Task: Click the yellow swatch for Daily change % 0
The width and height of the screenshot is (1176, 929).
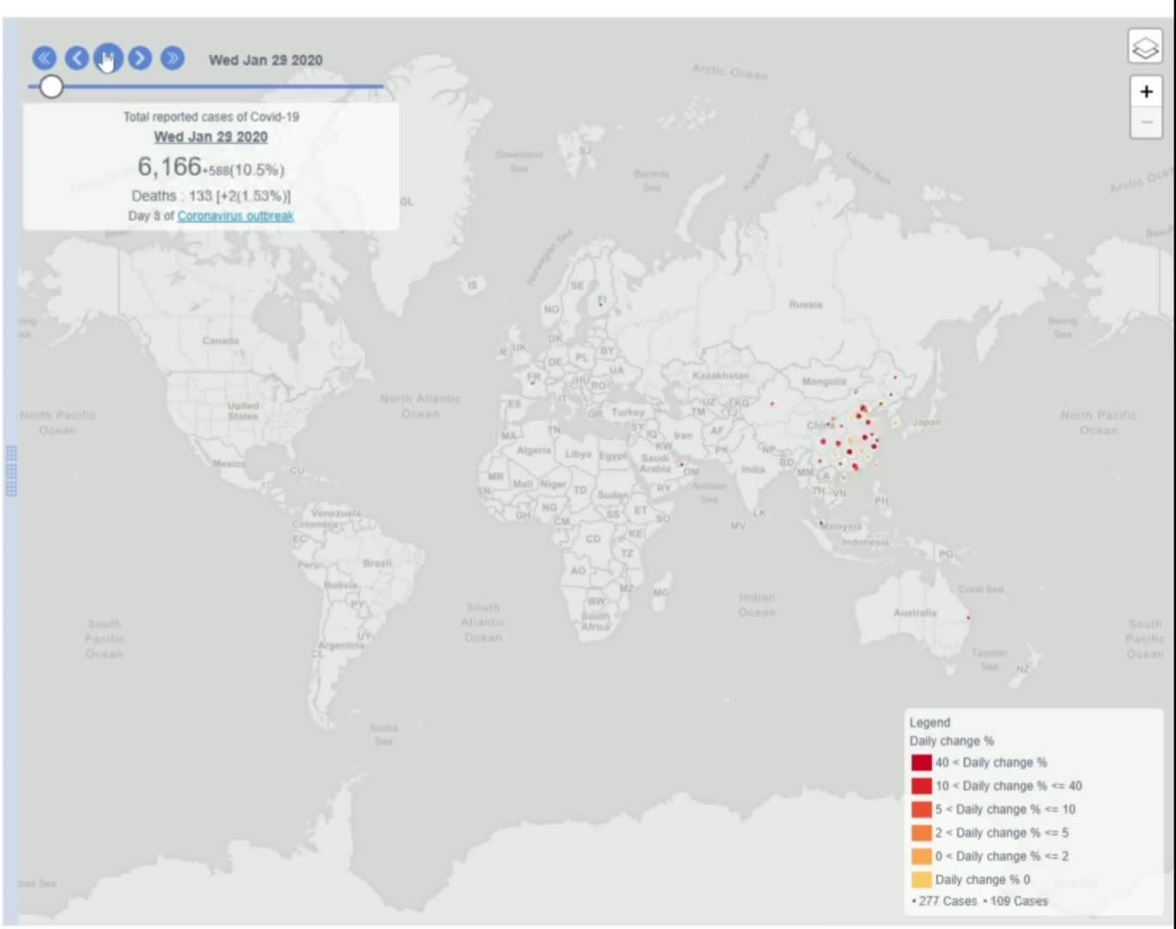Action: tap(922, 880)
